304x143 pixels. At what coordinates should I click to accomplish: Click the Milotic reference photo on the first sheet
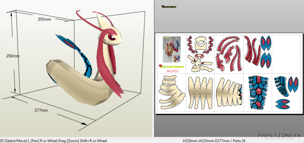[172, 49]
